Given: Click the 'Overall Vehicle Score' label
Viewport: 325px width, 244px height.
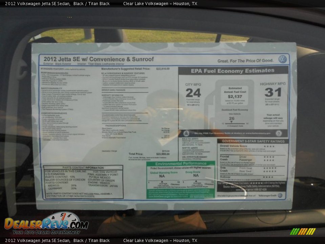Looking at the screenshot, I should point(233,146).
